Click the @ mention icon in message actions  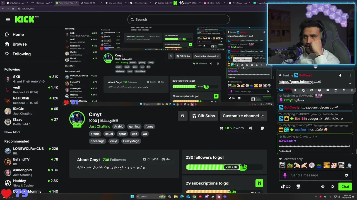320,90
